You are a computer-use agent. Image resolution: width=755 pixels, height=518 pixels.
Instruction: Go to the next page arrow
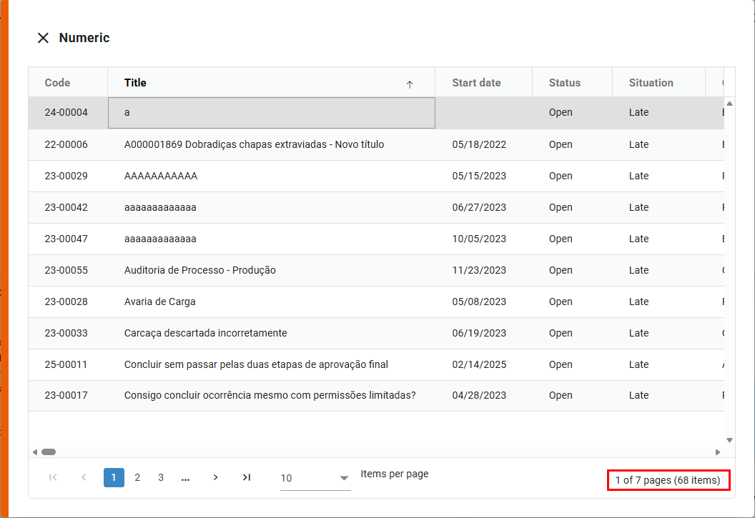215,477
